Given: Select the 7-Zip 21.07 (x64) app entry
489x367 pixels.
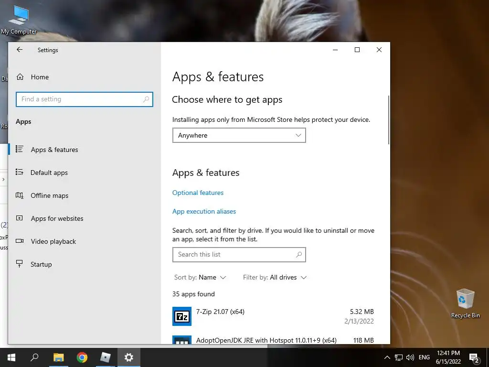Looking at the screenshot, I should (x=273, y=316).
